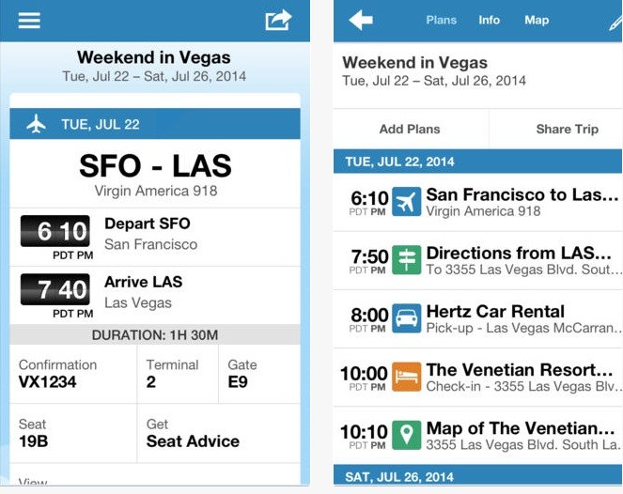Open The Venetian Resort check-in plan

point(522,377)
